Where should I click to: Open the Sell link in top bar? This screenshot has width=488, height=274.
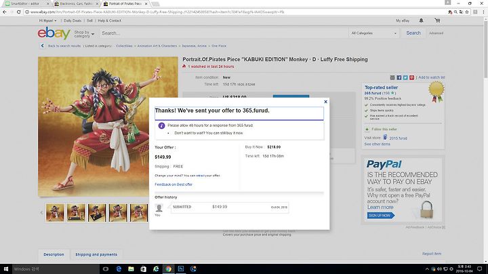click(x=89, y=20)
